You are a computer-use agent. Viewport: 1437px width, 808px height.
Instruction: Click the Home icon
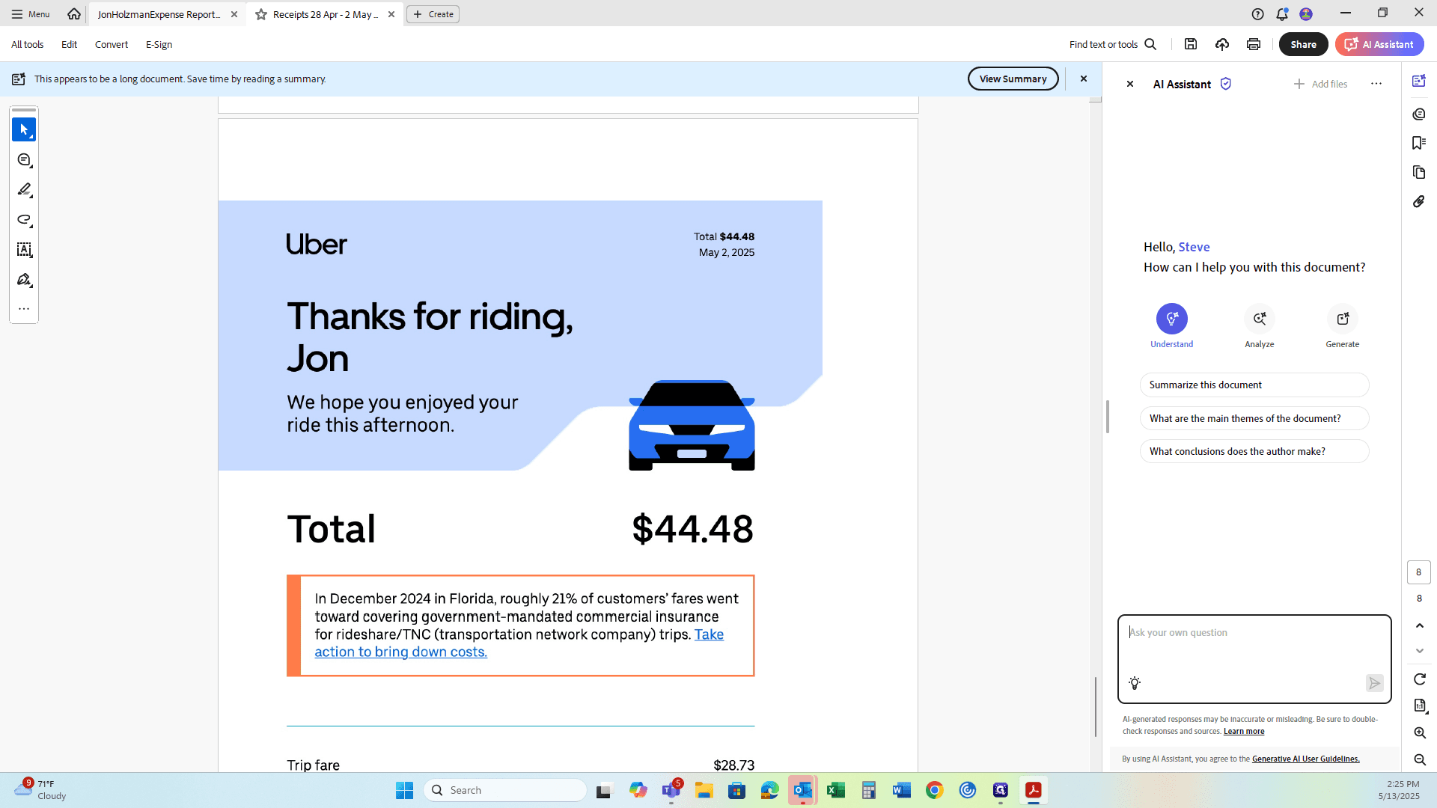74,14
